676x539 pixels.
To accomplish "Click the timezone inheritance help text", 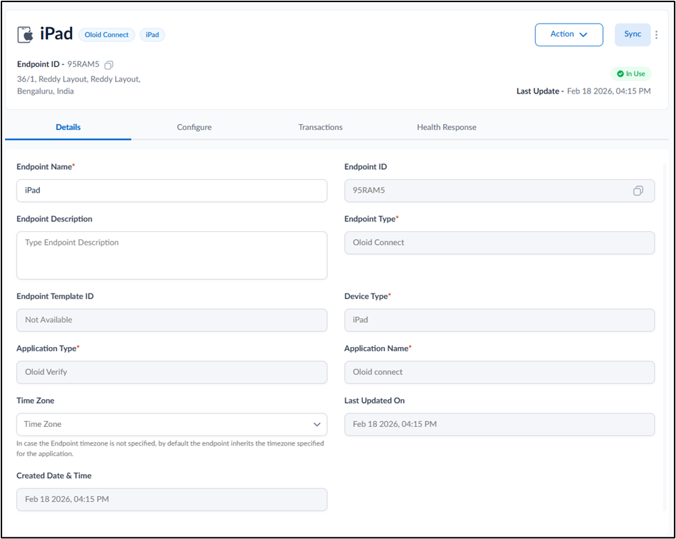I will point(170,448).
